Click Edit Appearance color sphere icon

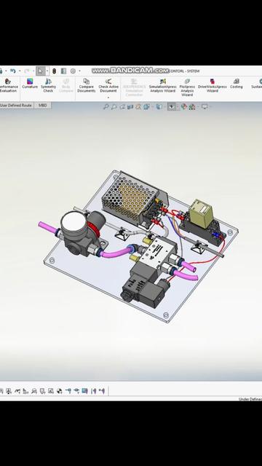(184, 107)
